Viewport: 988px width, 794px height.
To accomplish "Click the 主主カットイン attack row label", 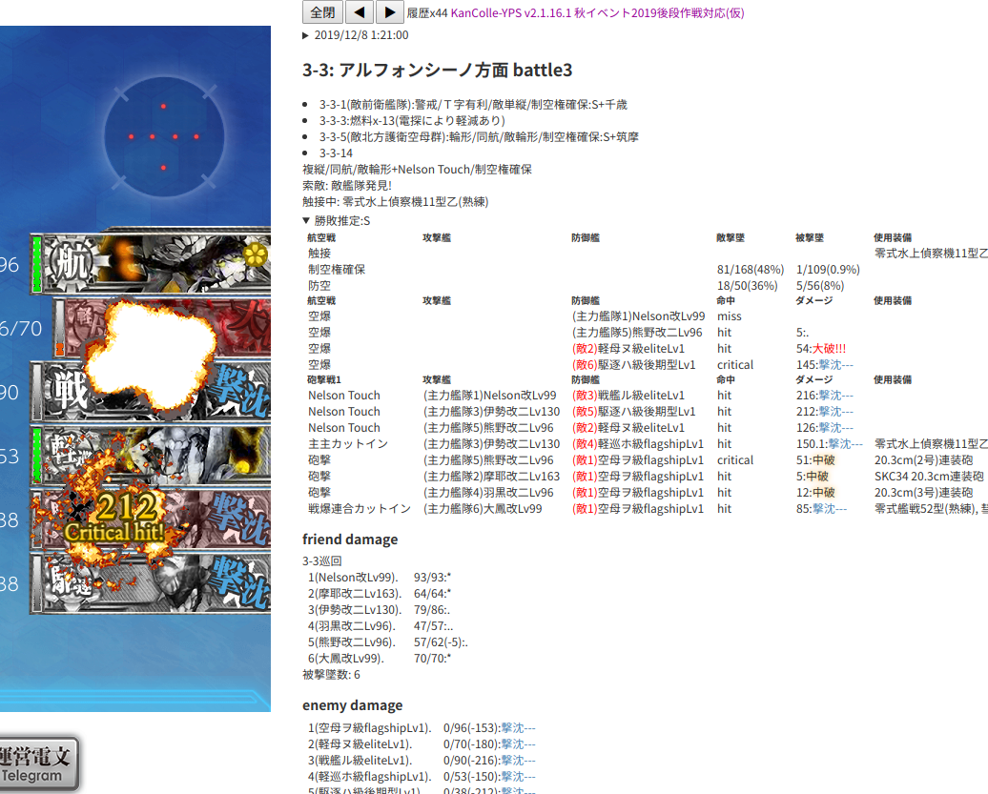I will click(x=348, y=444).
